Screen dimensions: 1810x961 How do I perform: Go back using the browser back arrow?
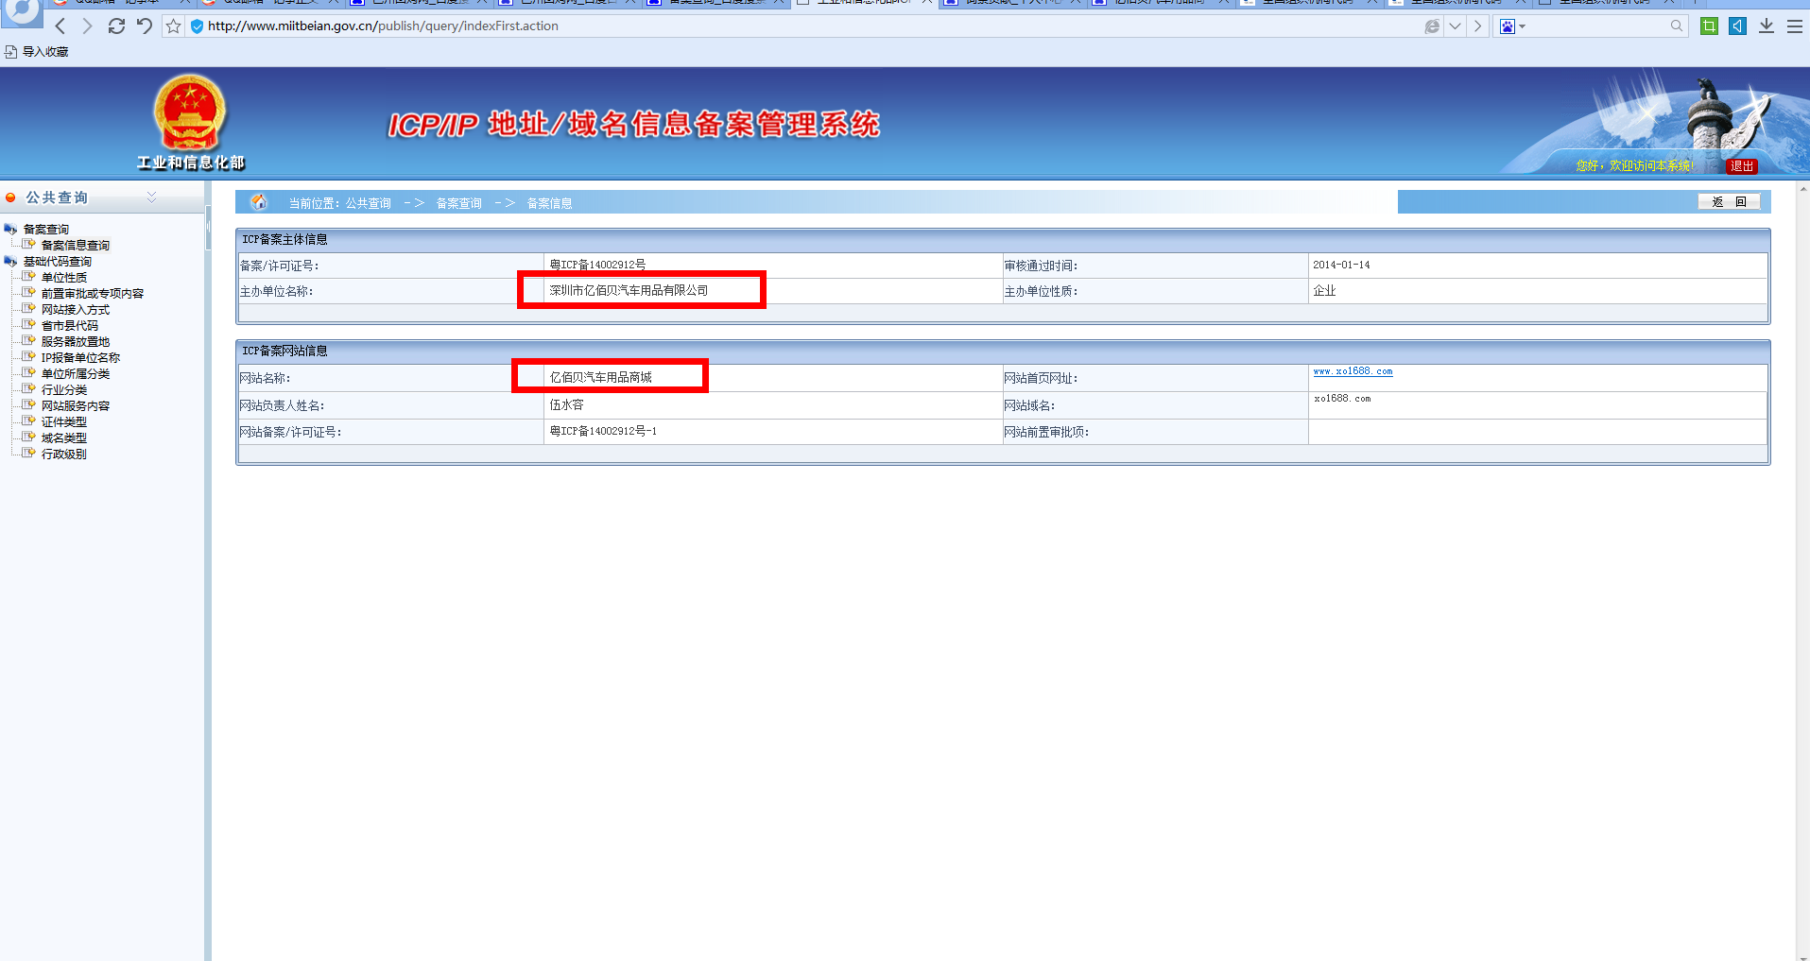tap(60, 26)
